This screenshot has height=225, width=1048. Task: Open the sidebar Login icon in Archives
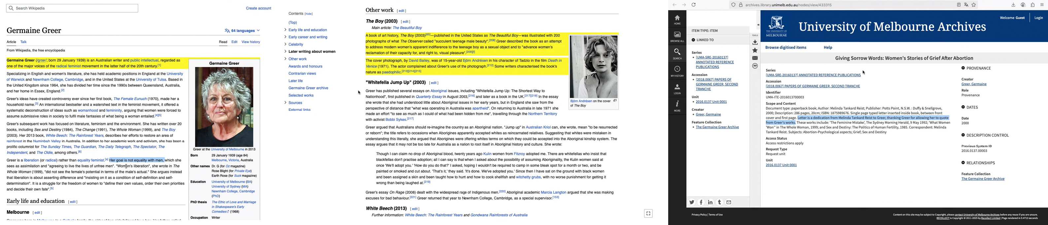click(677, 89)
